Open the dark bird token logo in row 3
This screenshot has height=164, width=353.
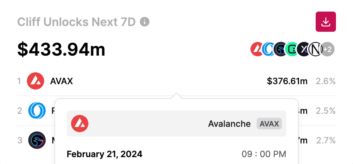[x=37, y=140]
